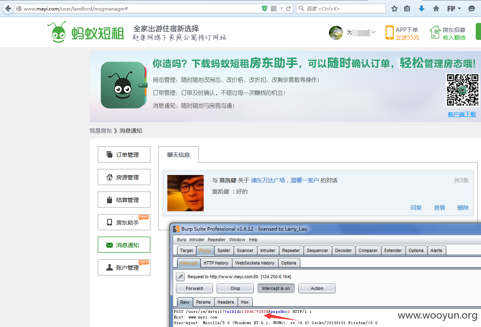Screen dimensions: 481x327
Task: Expand the user account dropdown chevron
Action: 373,32
